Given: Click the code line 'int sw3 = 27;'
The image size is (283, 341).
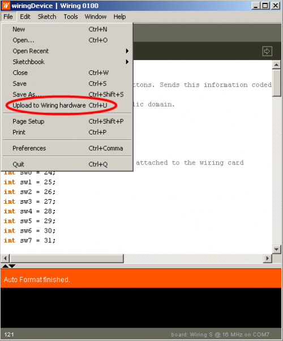Looking at the screenshot, I should pyautogui.click(x=29, y=201).
